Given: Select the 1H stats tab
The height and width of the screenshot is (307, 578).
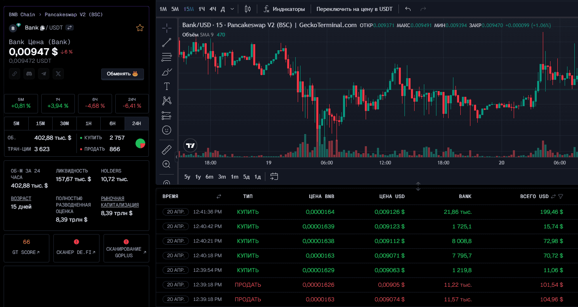Looking at the screenshot, I should (x=89, y=124).
